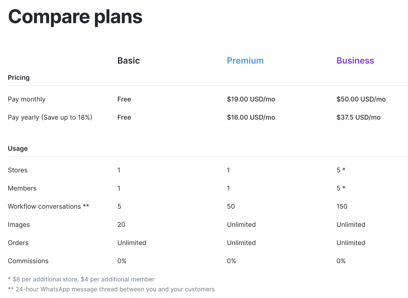Select the Pricing section label

point(19,78)
